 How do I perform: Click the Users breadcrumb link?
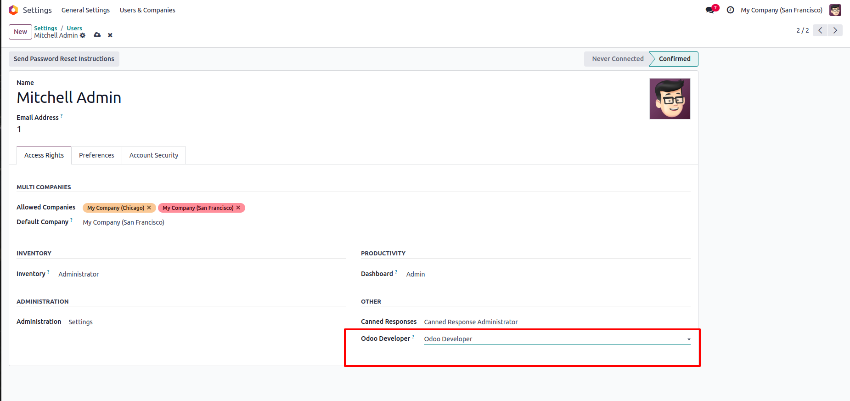point(74,28)
